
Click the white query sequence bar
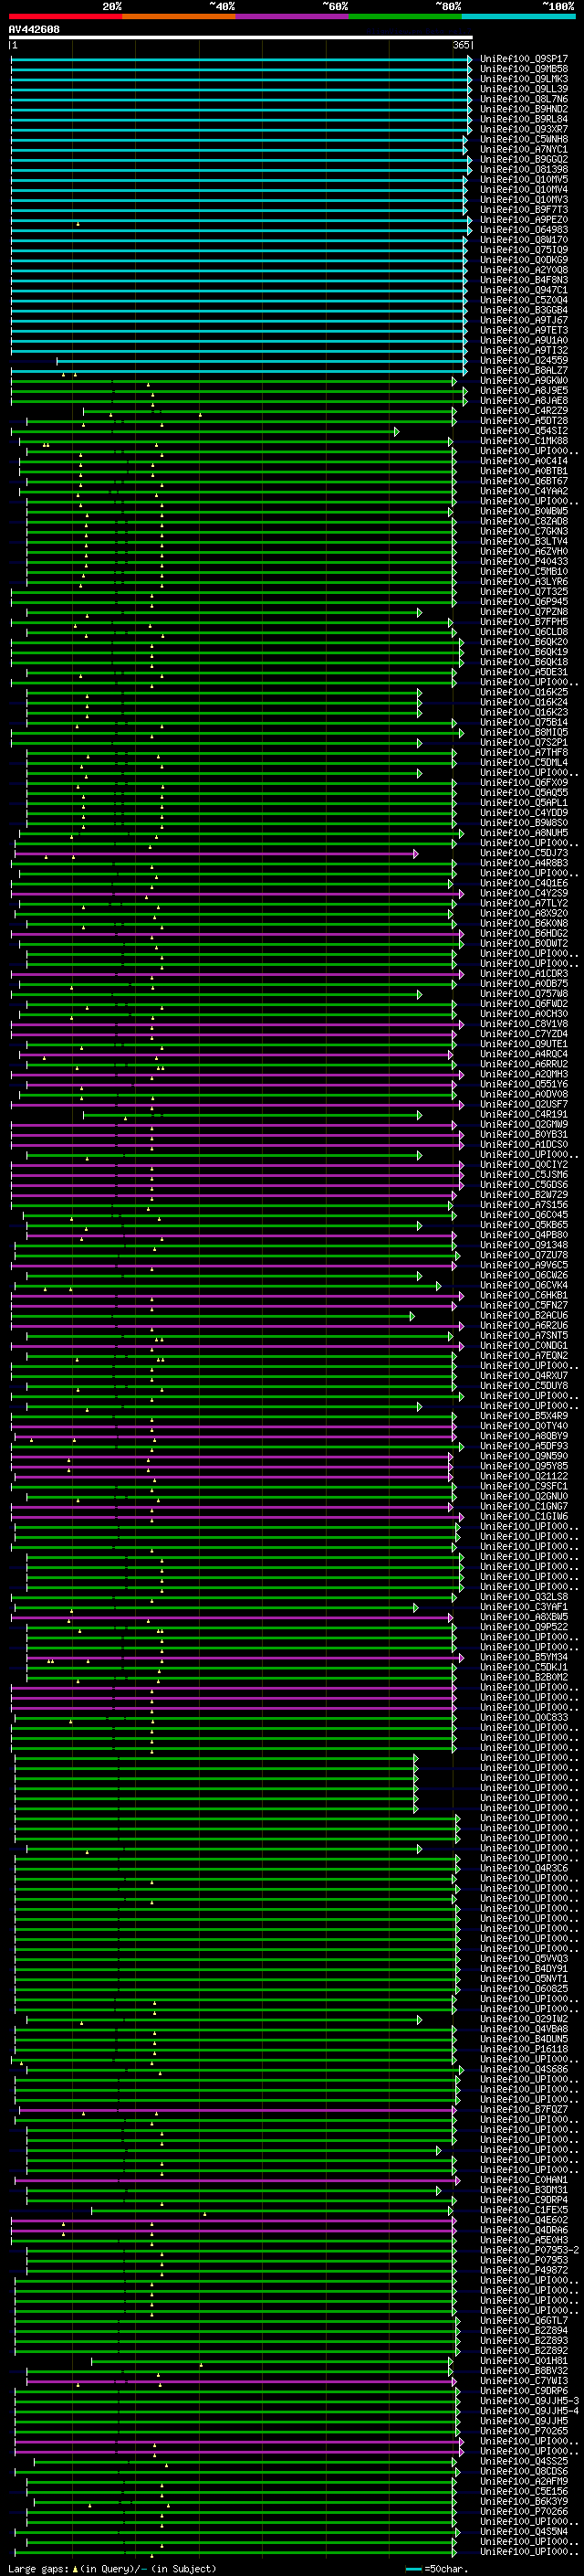241,37
